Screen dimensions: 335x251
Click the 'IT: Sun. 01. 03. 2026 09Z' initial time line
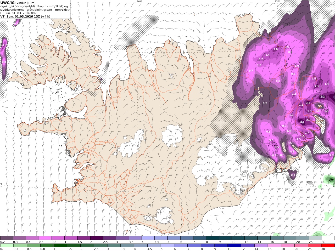pos(18,13)
